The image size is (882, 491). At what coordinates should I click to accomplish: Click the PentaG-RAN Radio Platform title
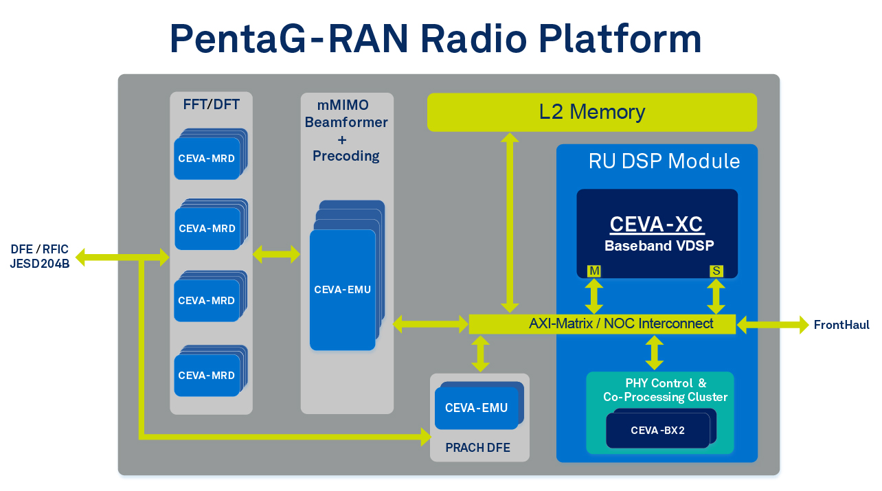click(436, 38)
